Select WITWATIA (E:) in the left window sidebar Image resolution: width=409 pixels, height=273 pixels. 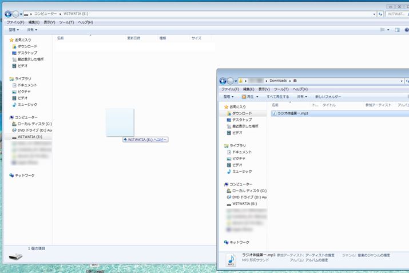(x=30, y=137)
